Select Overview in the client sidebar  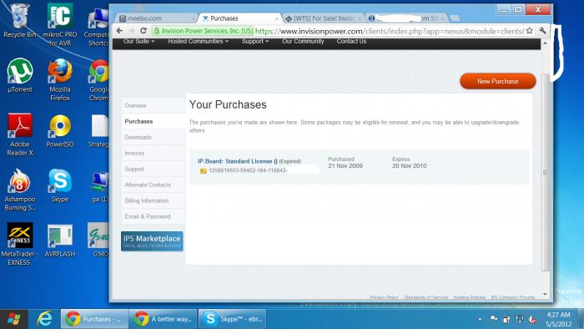(x=153, y=106)
